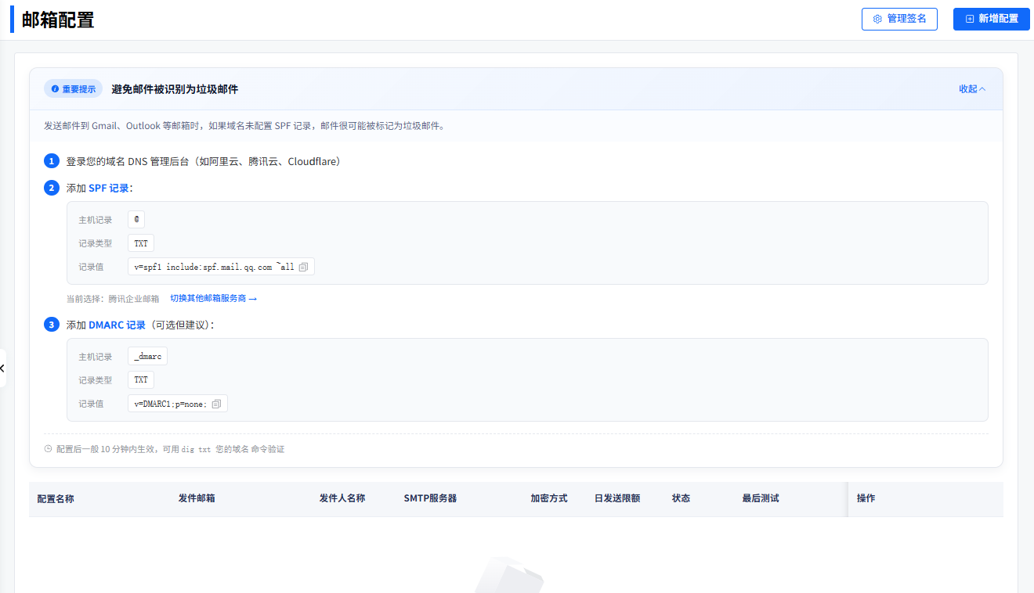1034x593 pixels.
Task: Expand the left sidebar using edge arrow
Action: pos(3,368)
